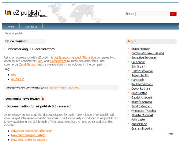Open Community news (ez.no) in blogs list
Viewport: 180px width, 143px height.
point(148,53)
